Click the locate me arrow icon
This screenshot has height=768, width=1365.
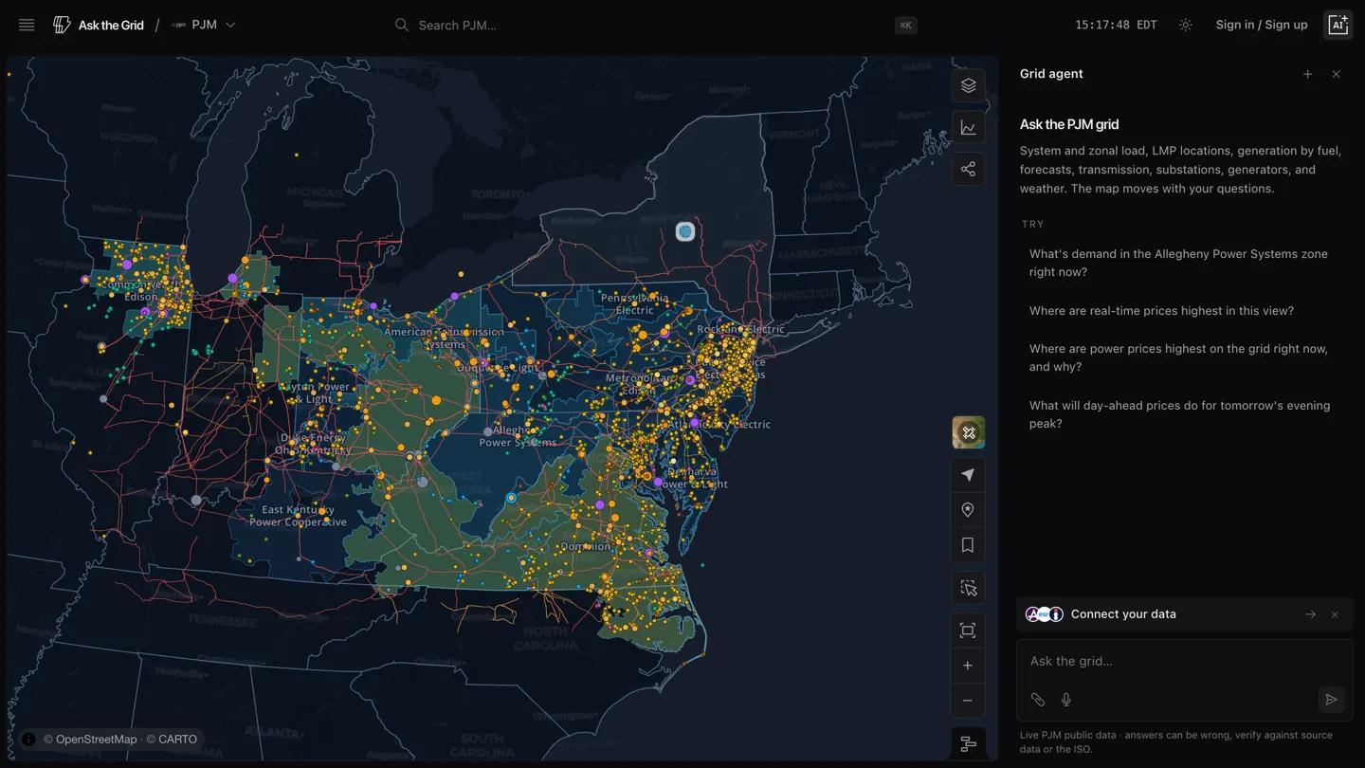point(968,475)
